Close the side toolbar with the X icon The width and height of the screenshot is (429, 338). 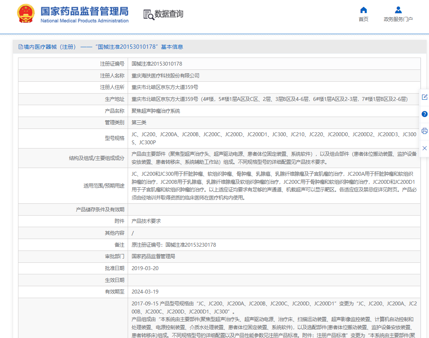[424, 148]
